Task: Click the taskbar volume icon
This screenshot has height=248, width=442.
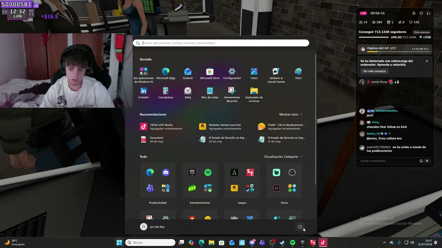Action: click(412, 242)
